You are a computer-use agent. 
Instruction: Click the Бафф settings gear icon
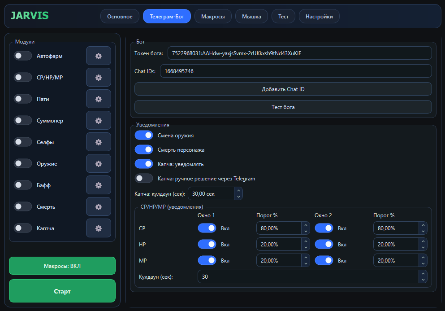99,185
